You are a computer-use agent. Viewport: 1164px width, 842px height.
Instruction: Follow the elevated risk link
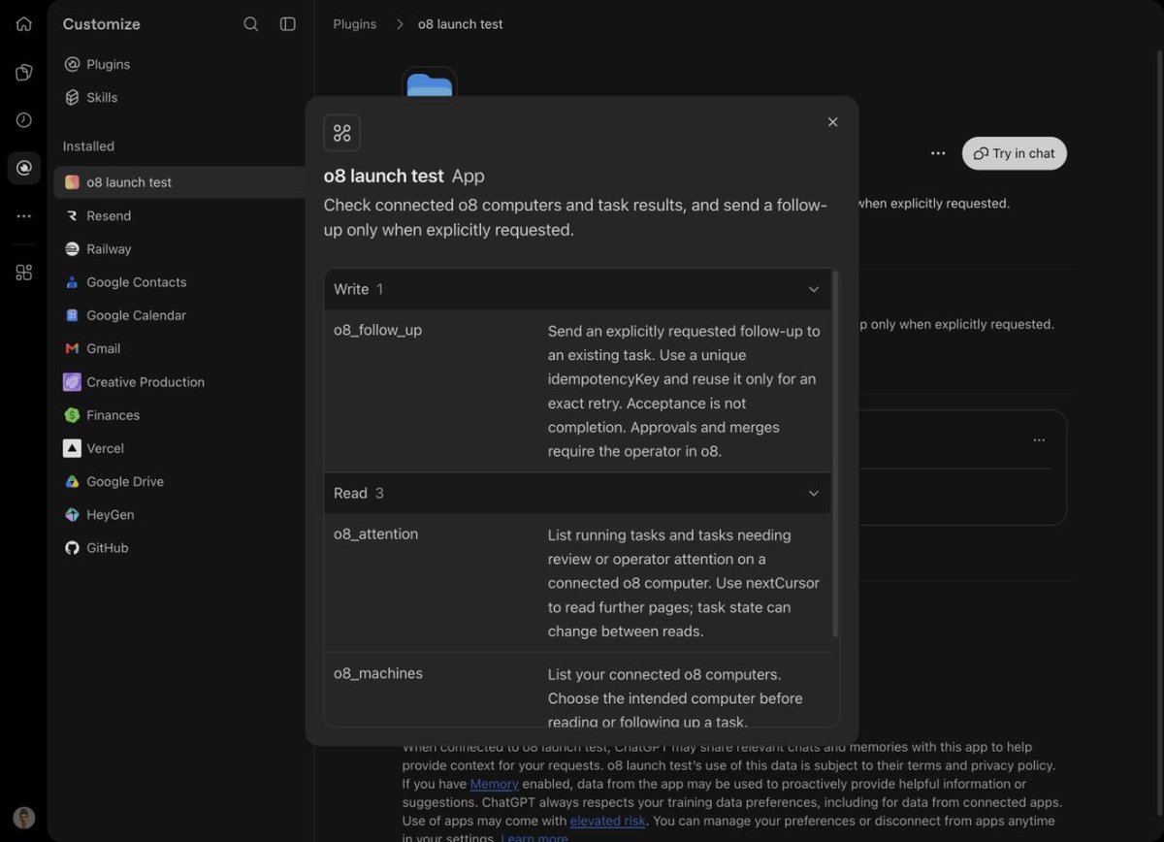608,821
